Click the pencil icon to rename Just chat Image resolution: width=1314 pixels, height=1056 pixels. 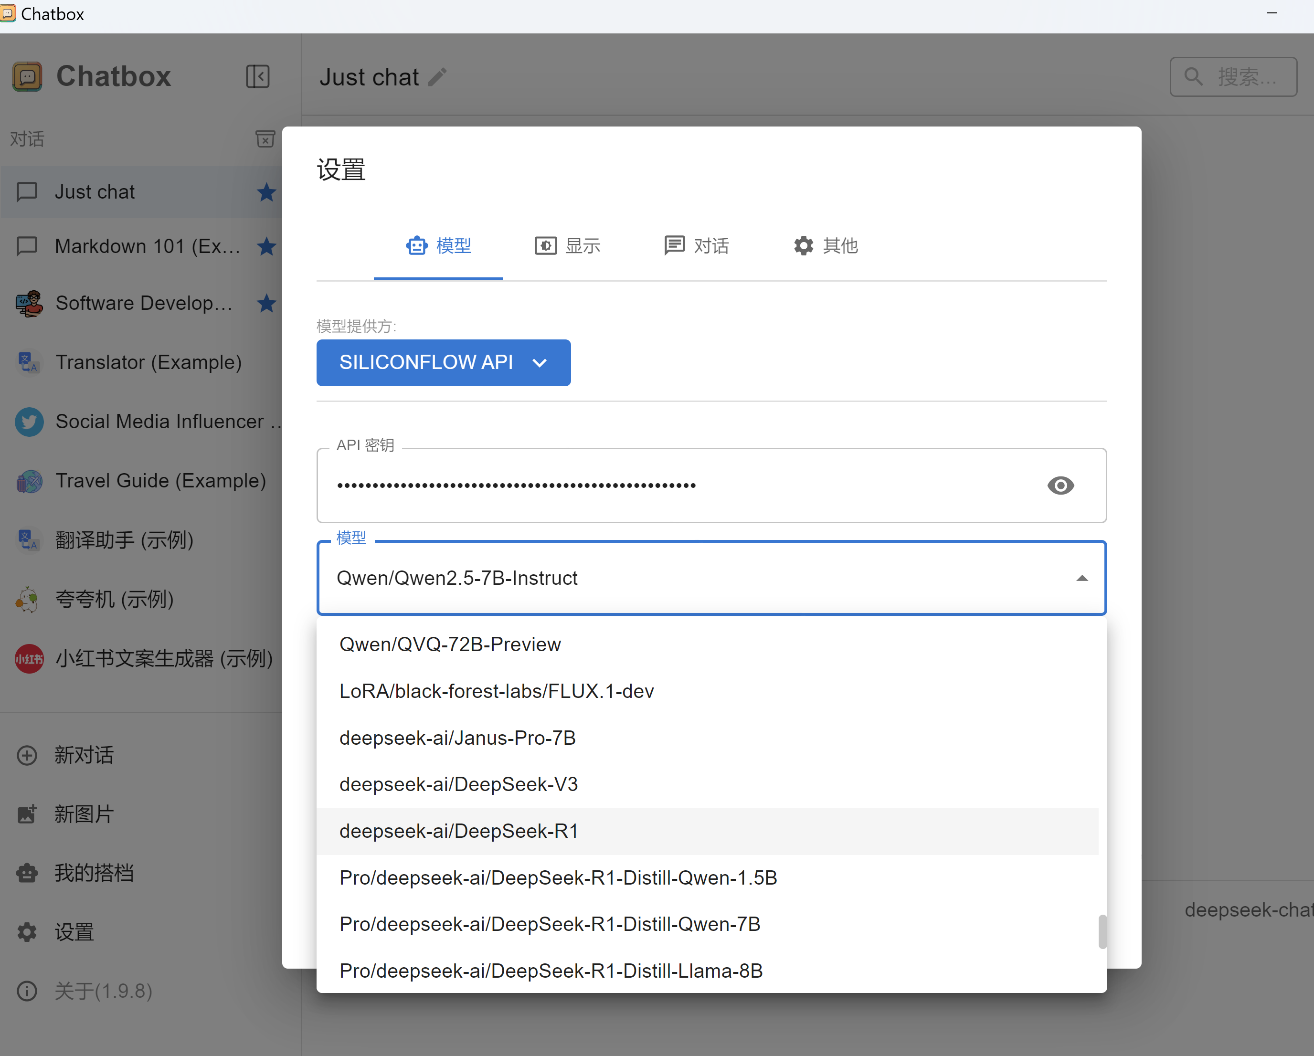click(x=437, y=77)
